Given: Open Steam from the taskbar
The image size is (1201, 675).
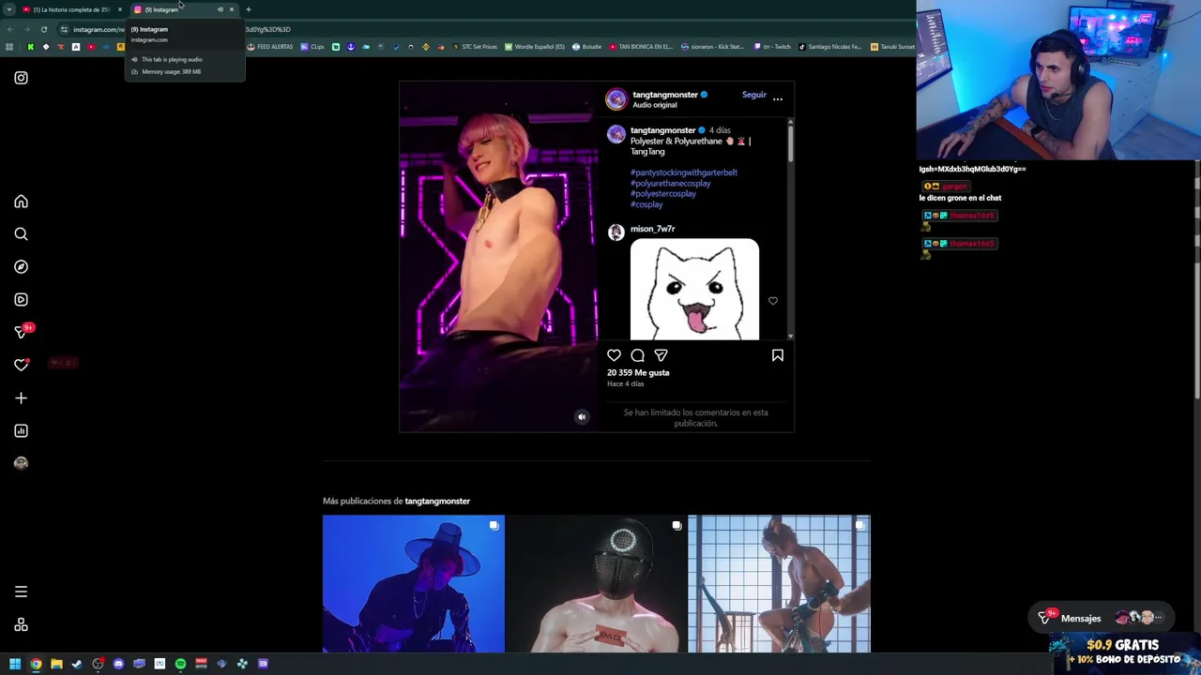Looking at the screenshot, I should coord(77,664).
